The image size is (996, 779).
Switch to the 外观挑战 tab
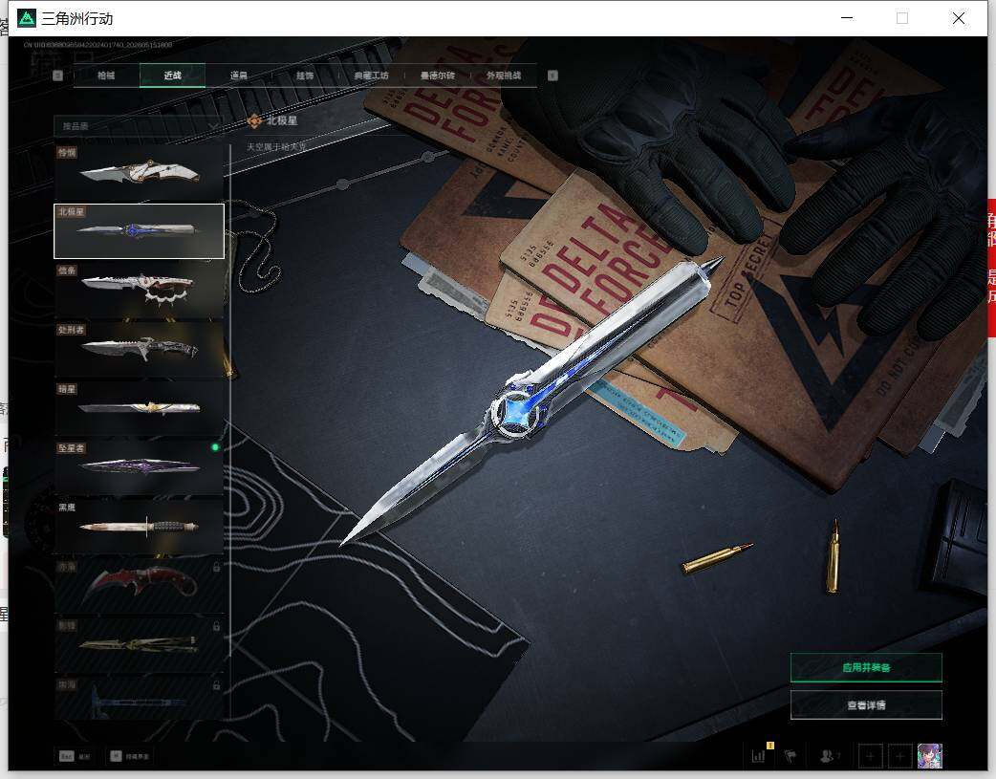[x=504, y=76]
